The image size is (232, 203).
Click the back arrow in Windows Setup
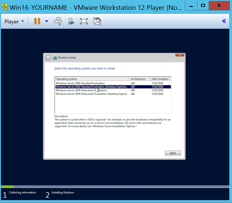[48, 58]
